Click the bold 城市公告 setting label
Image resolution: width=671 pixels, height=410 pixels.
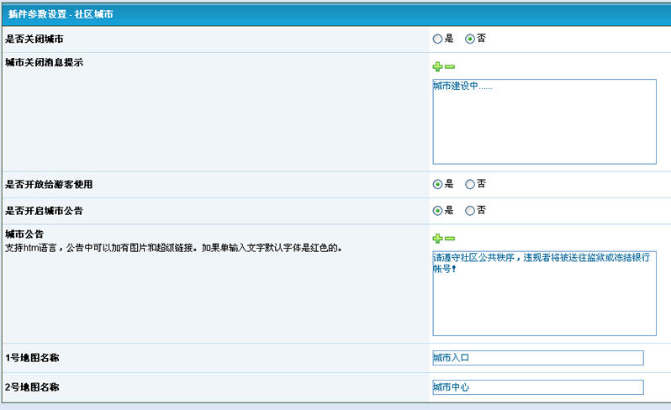[24, 234]
